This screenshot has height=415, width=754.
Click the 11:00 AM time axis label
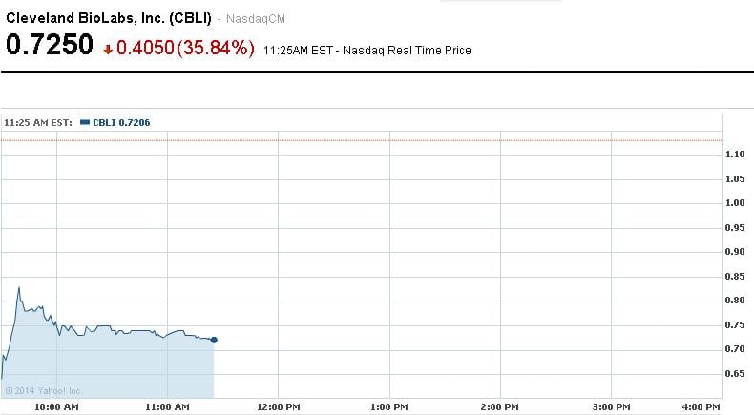coord(167,407)
